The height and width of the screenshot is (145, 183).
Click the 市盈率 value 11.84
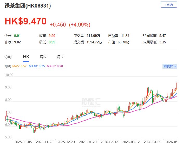[125, 36]
